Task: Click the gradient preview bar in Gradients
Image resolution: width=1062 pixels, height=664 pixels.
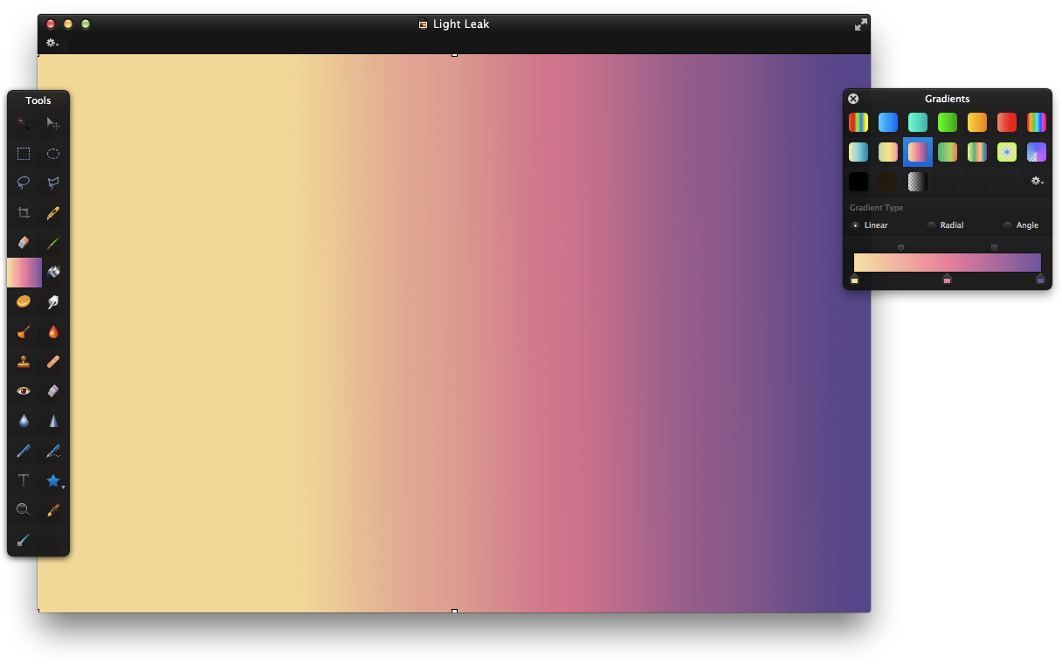Action: tap(948, 263)
